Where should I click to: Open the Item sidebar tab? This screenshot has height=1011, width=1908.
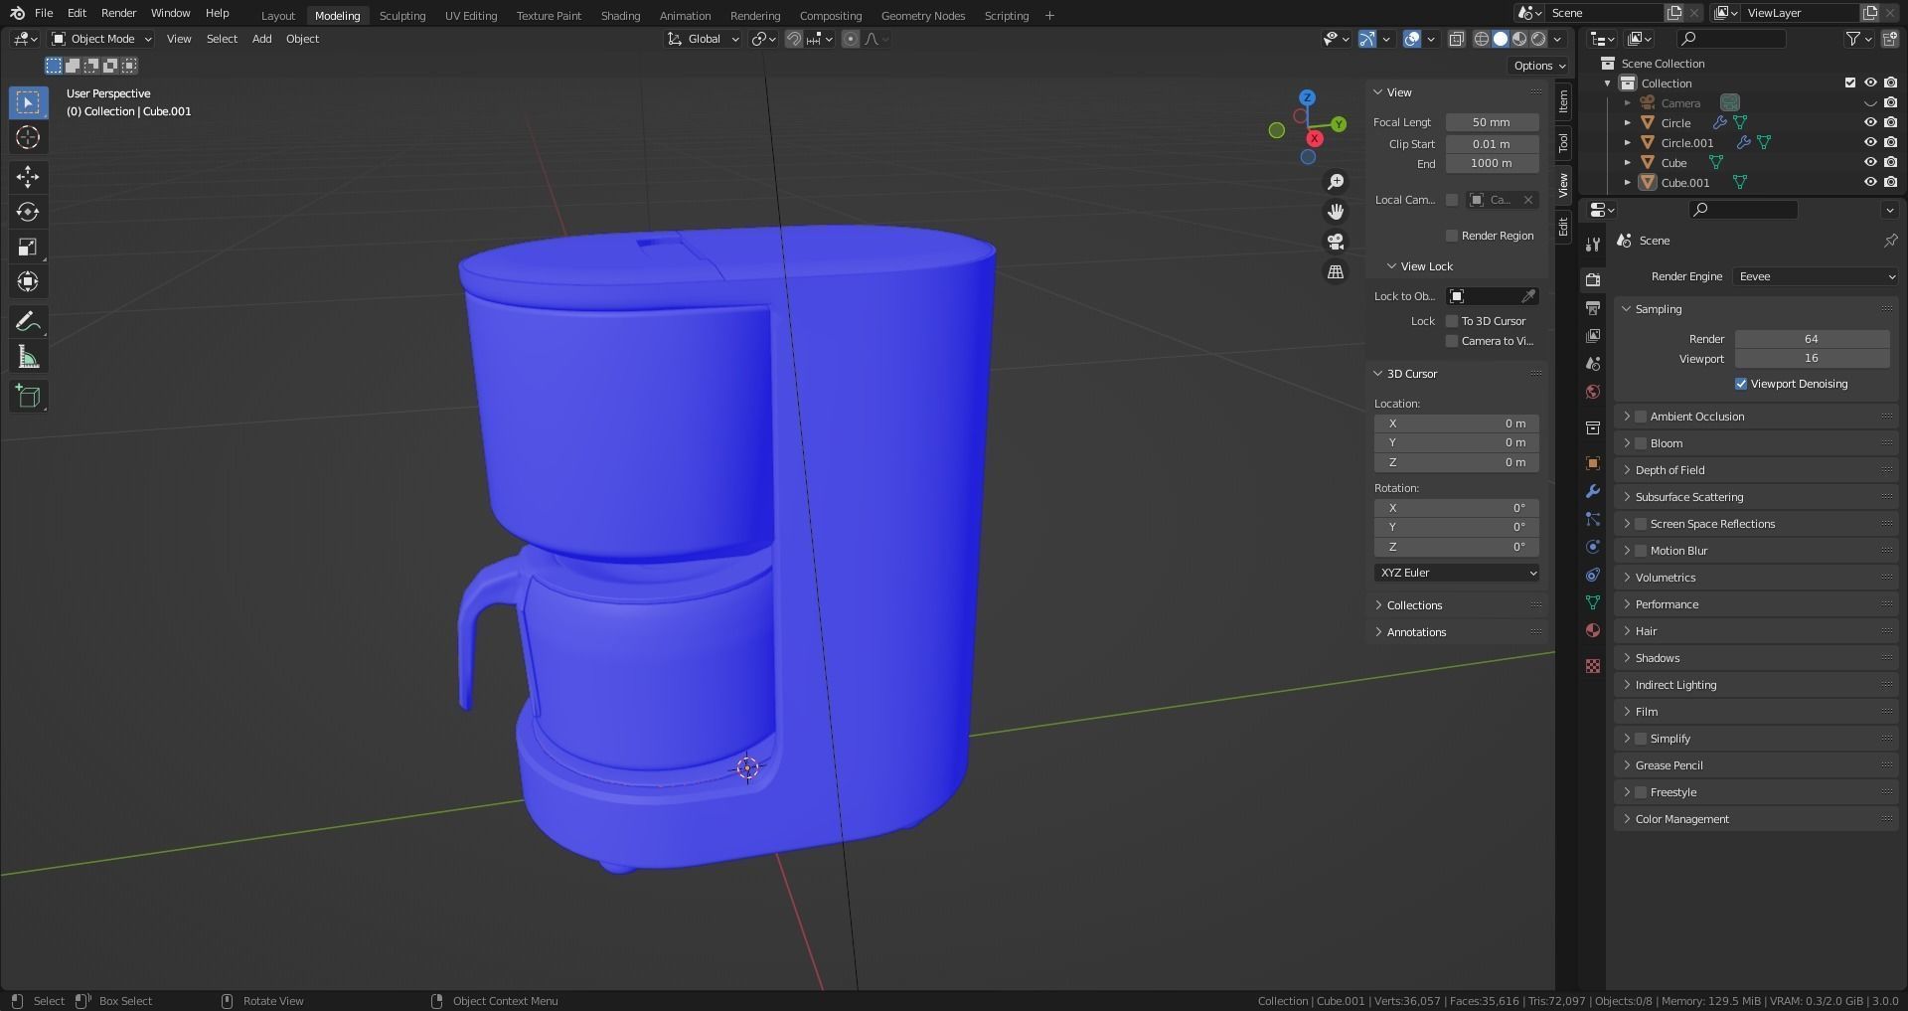[x=1563, y=100]
